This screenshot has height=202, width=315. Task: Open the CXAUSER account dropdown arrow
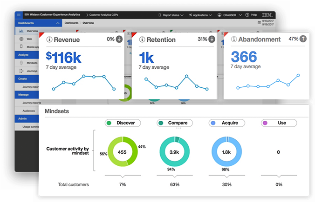(x=240, y=15)
